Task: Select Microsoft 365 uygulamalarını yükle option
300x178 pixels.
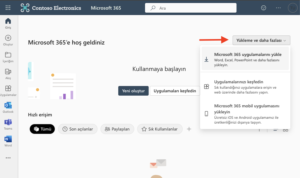Action: coord(245,59)
